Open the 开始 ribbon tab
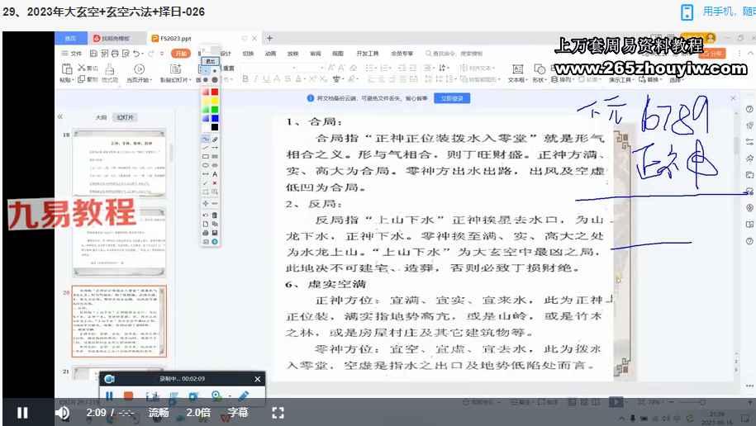The width and height of the screenshot is (756, 426). (x=180, y=53)
